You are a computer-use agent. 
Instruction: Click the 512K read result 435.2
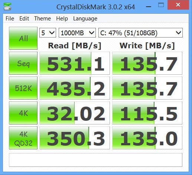[x=75, y=88]
